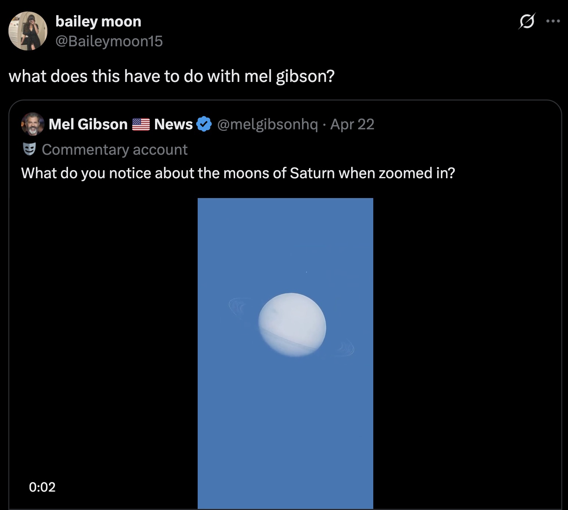568x510 pixels.
Task: Click the Apr 22 timestamp
Action: point(352,124)
